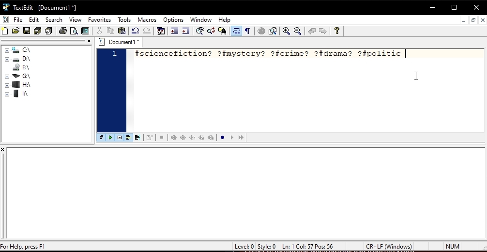Toggle the fold margin box-minus button

coord(119,138)
